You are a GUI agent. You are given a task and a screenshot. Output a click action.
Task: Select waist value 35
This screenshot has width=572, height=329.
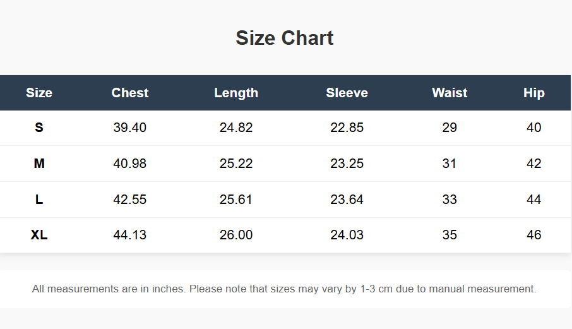coord(450,235)
